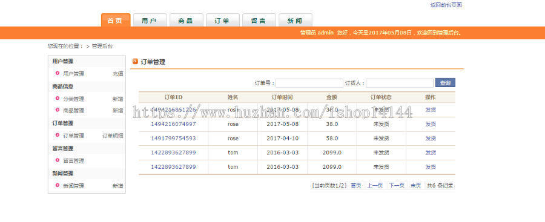This screenshot has height=222, width=545.
Task: Click 新增 next to 新闻管理
Action: pos(118,186)
